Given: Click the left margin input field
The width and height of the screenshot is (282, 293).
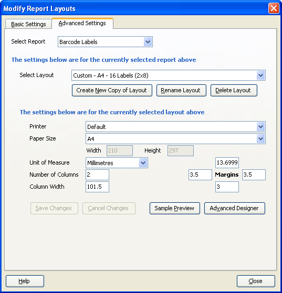Looking at the screenshot, I should tap(200, 175).
